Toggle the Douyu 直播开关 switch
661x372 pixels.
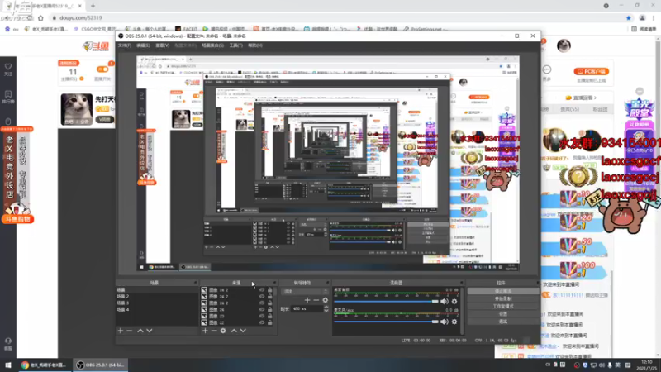(x=102, y=69)
